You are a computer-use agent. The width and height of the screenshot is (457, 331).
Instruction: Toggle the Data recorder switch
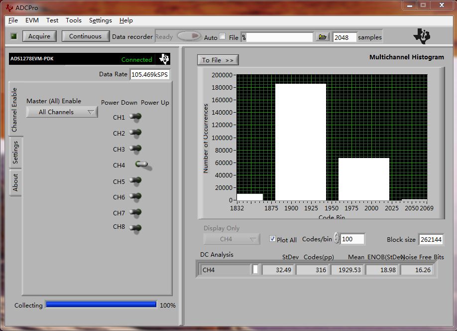[x=189, y=36]
